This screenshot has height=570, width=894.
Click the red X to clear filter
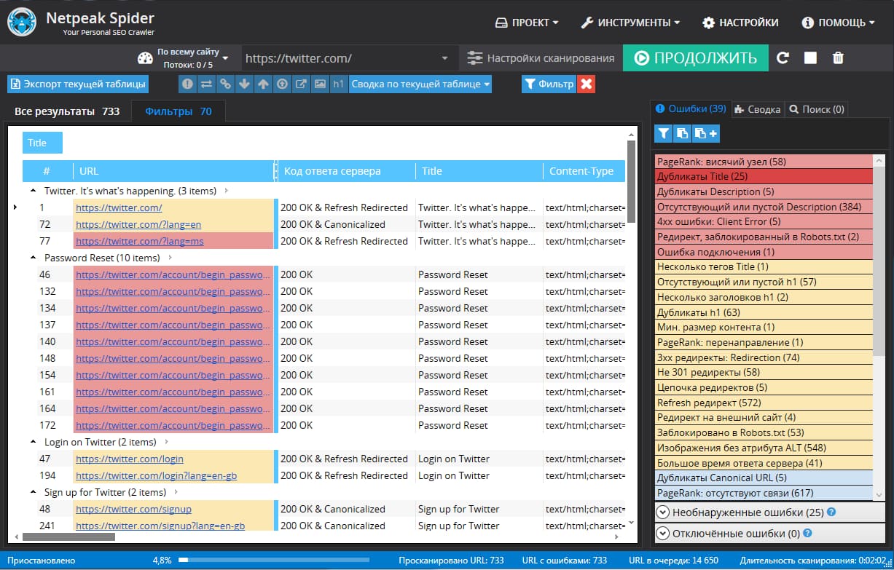click(x=587, y=84)
